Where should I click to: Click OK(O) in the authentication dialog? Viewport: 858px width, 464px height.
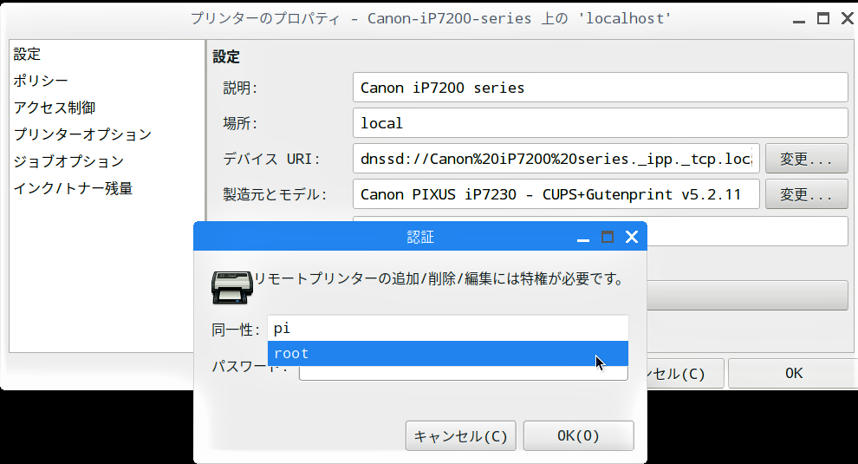click(x=578, y=435)
